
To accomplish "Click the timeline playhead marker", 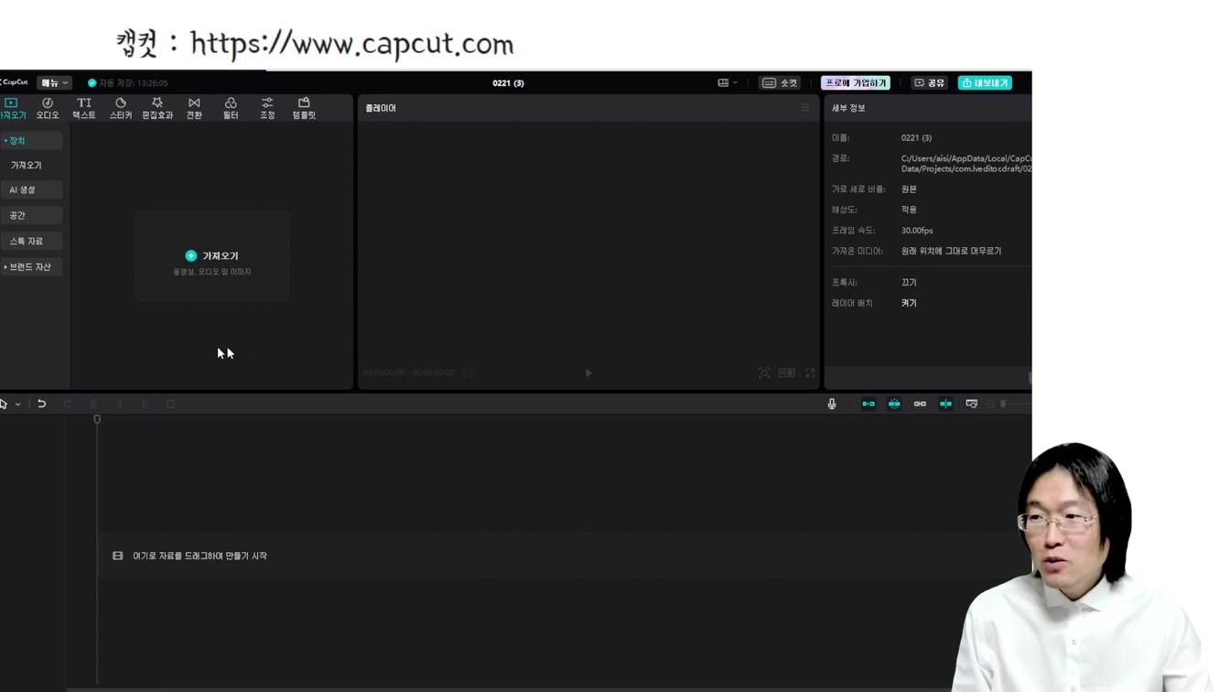I will (97, 419).
